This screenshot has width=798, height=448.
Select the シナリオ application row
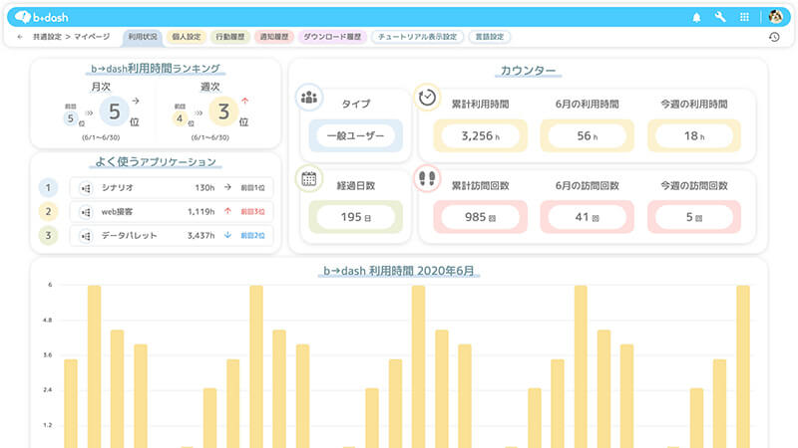[171, 188]
